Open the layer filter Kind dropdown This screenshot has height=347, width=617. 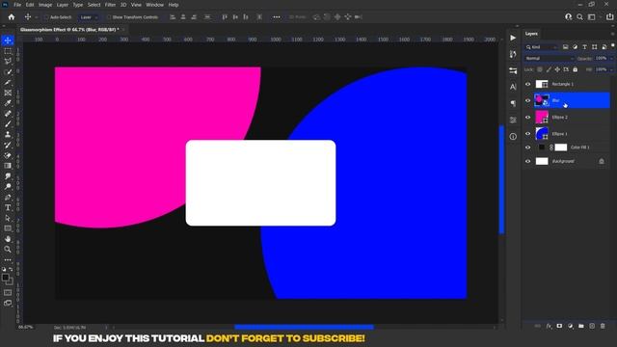(x=542, y=47)
